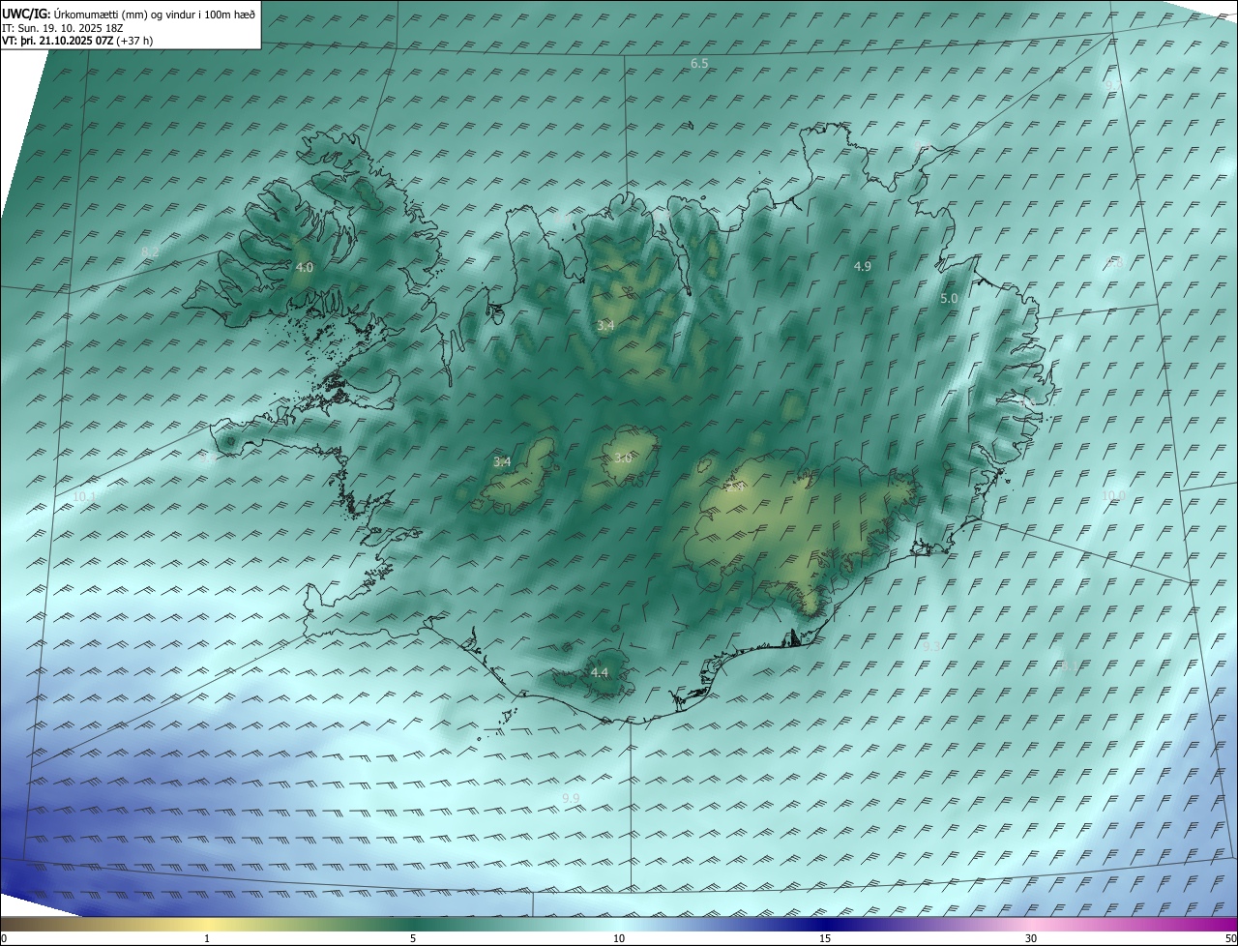Click the '30' tick label on the color scale
Screen dimensions: 1238x946
click(x=1031, y=939)
